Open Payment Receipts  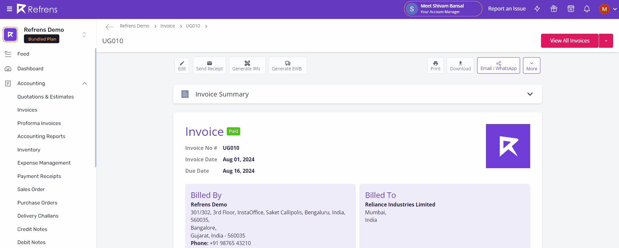point(39,176)
